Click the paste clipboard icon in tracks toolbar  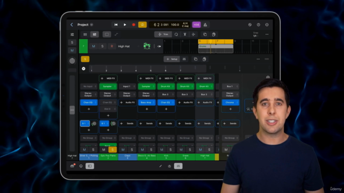tap(214, 34)
